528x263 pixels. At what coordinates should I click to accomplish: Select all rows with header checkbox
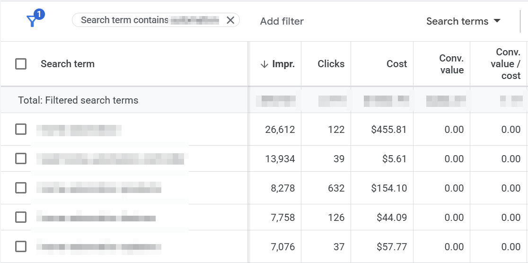[x=21, y=64]
